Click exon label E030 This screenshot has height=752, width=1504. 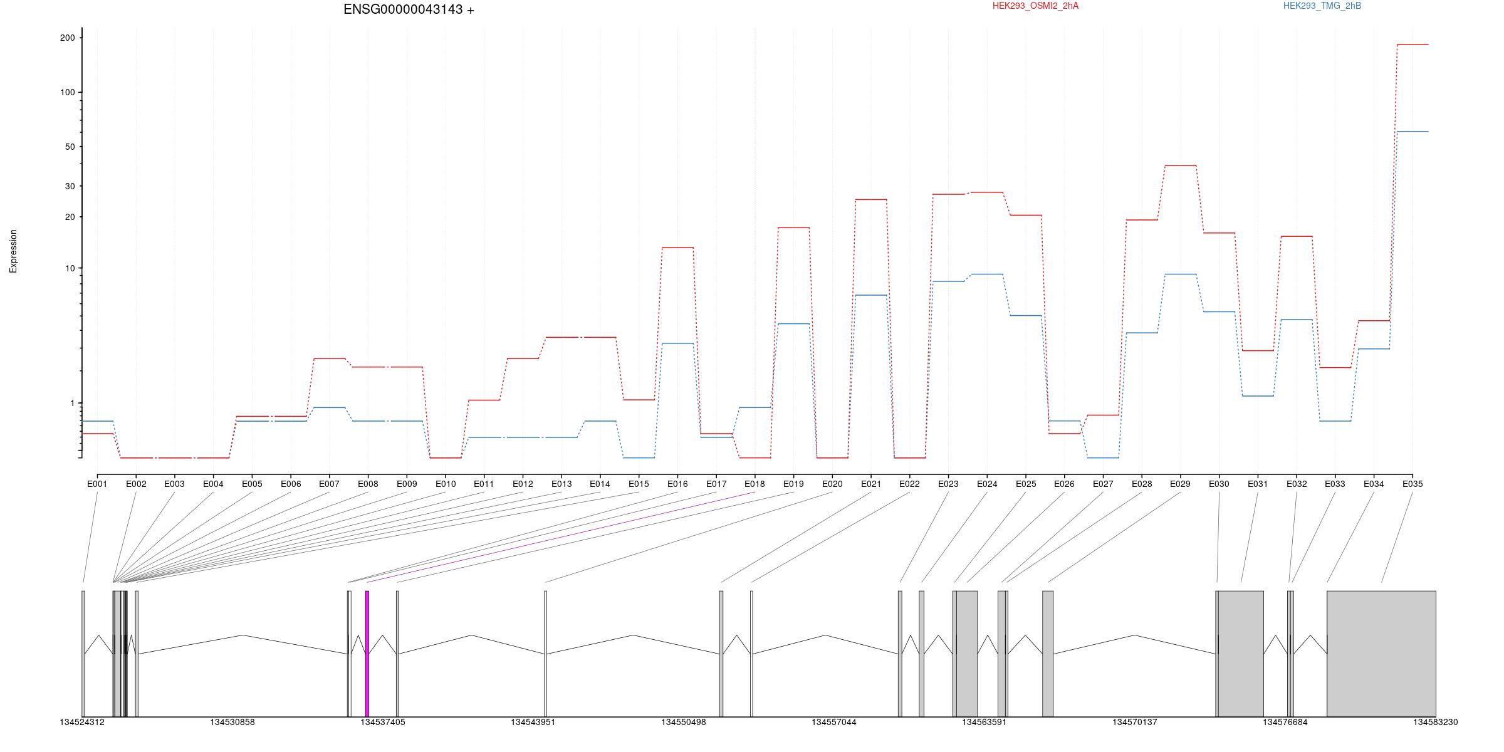point(1219,484)
